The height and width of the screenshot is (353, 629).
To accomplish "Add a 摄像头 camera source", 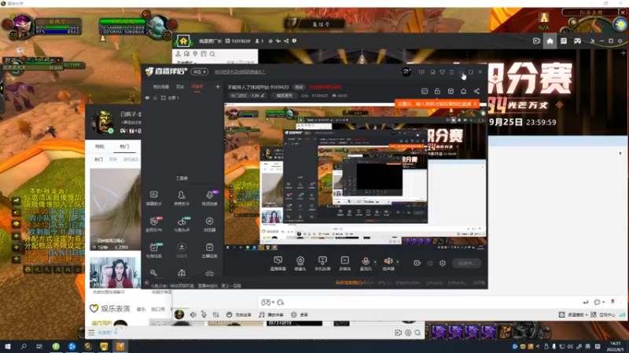I will point(300,264).
